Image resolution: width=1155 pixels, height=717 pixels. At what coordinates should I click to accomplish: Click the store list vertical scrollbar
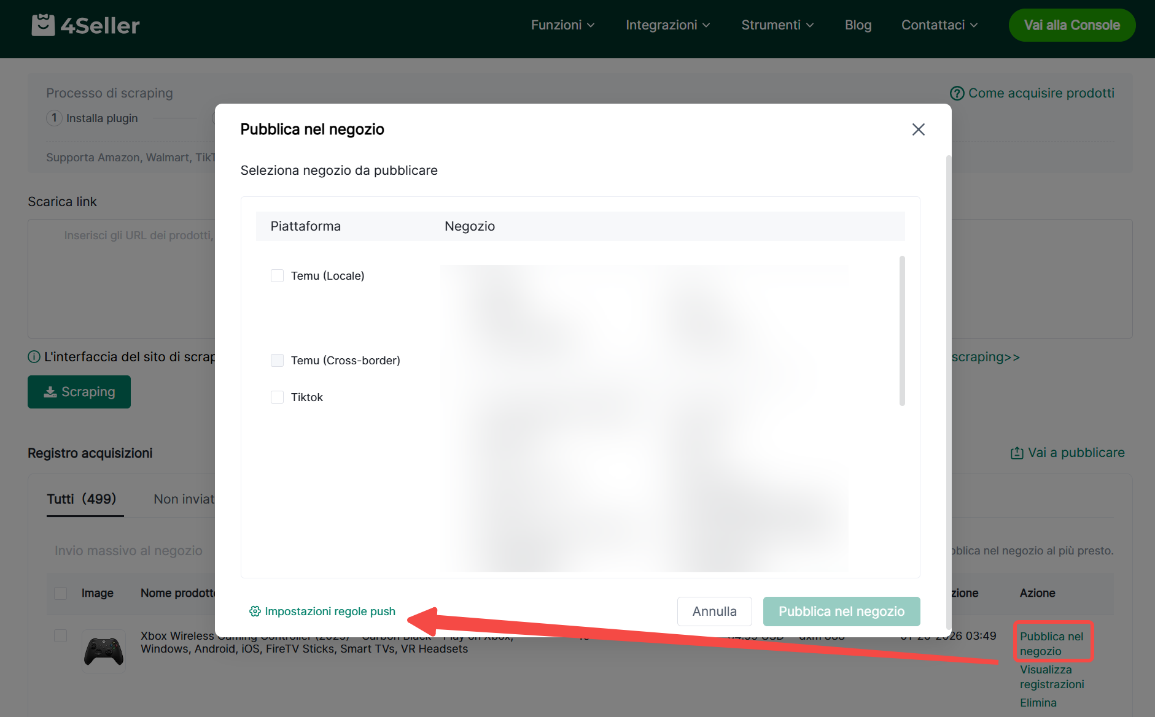[901, 331]
